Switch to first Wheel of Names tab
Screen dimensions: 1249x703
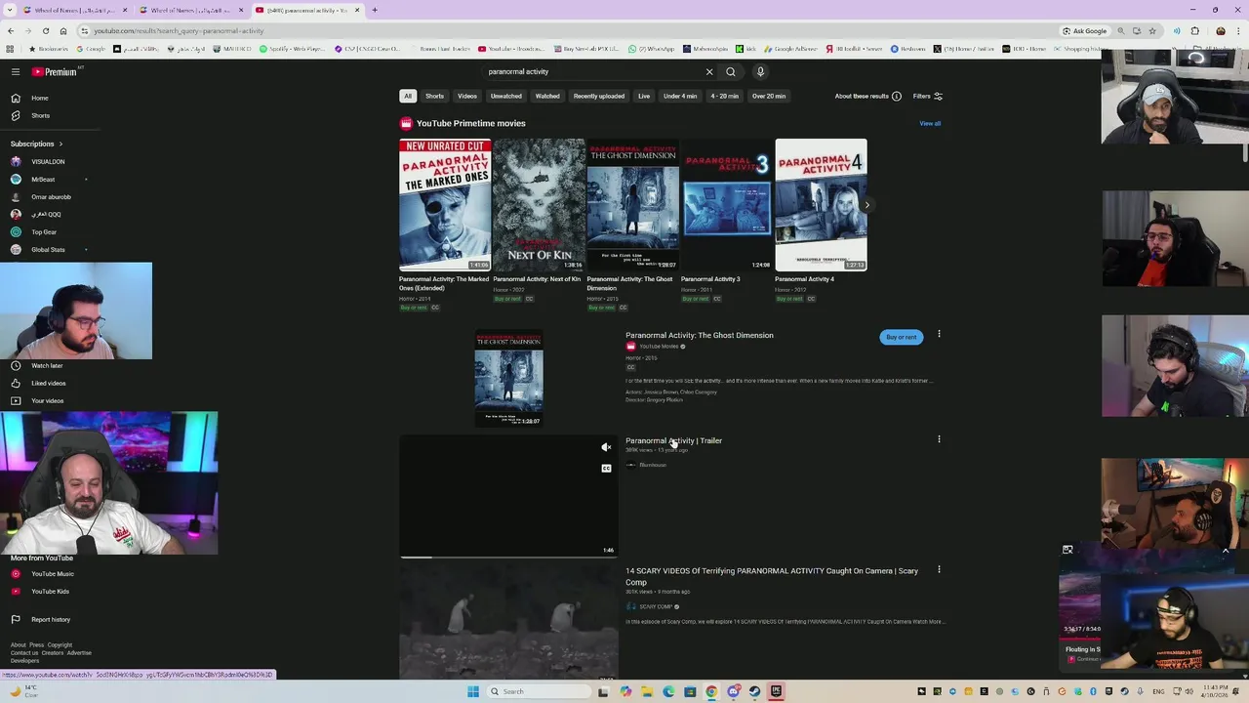coord(74,10)
